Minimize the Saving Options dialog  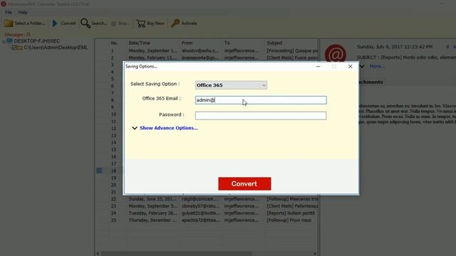click(x=318, y=66)
